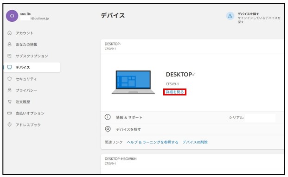This screenshot has width=288, height=177.
Task: Open the ヘルプ & ラーニングを参照する link
Action: tap(153, 142)
